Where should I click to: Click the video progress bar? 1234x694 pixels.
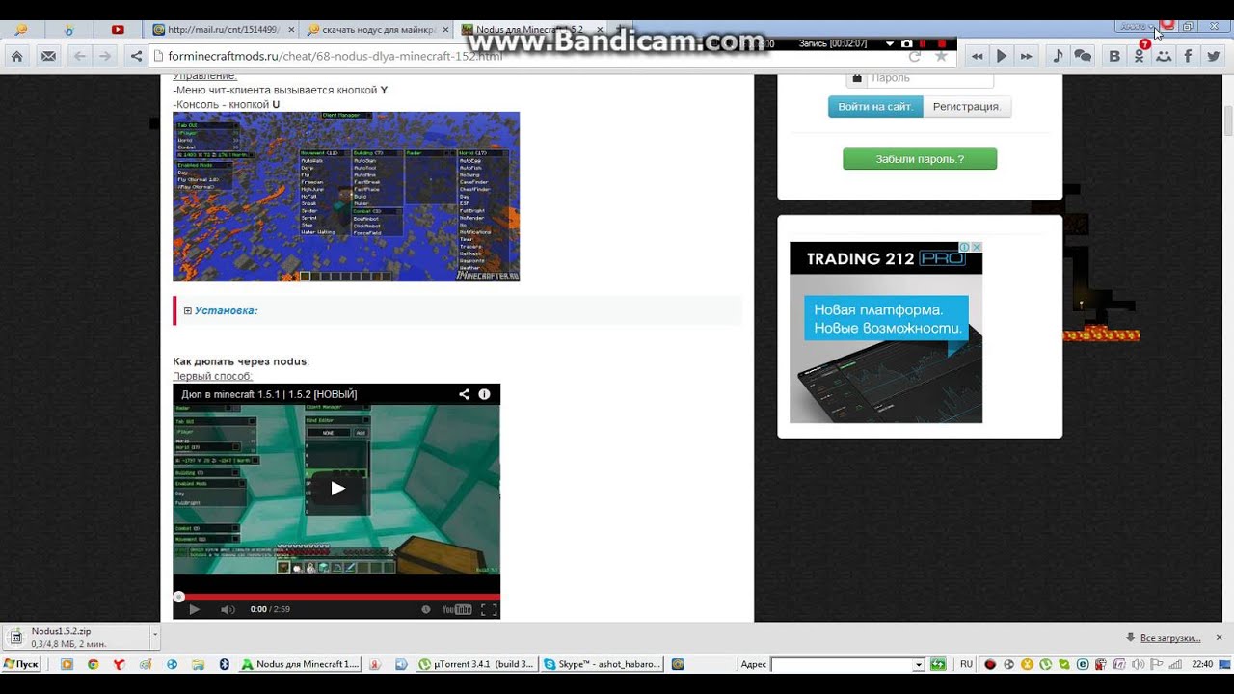click(336, 597)
